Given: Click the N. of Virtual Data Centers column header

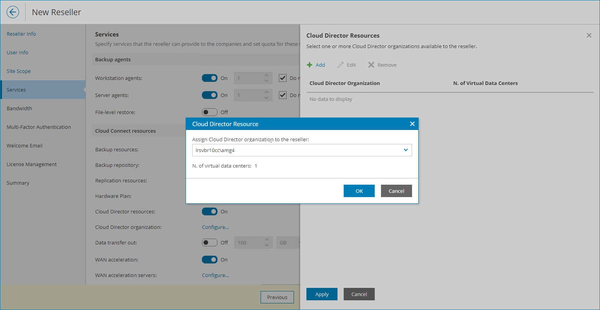Looking at the screenshot, I should point(485,83).
